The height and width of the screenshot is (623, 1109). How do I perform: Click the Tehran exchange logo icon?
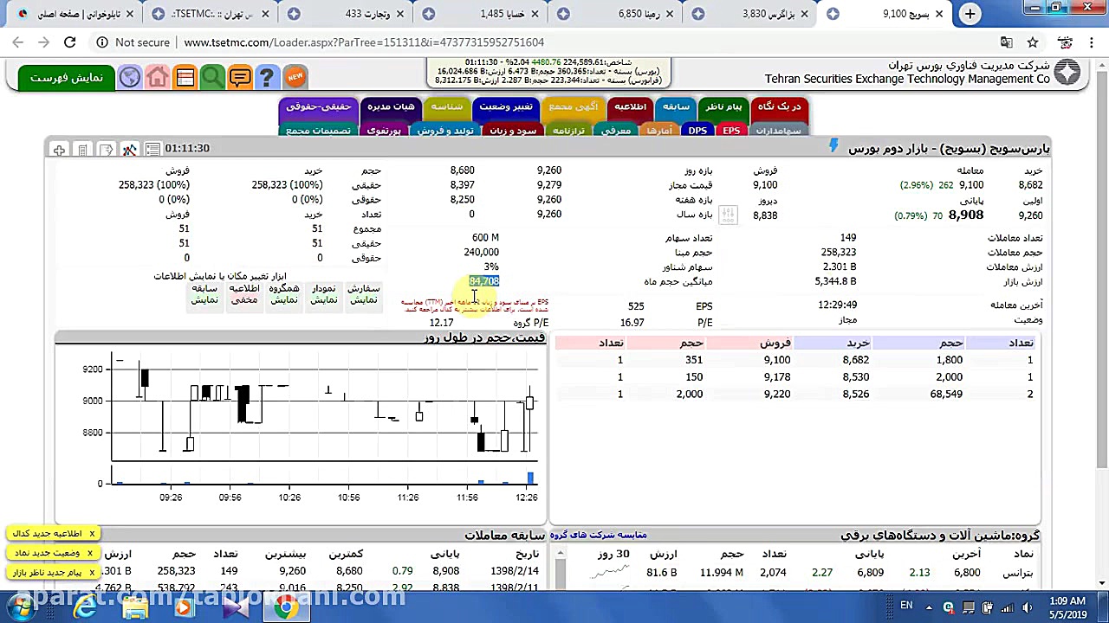[1067, 73]
